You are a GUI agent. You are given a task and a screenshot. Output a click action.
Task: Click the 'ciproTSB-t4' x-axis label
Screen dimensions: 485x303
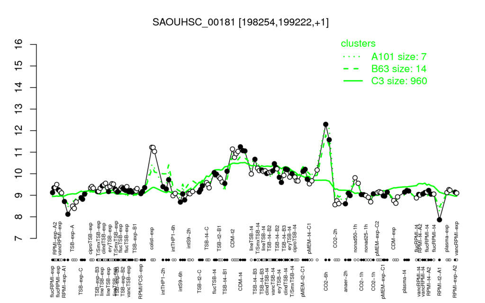point(295,239)
